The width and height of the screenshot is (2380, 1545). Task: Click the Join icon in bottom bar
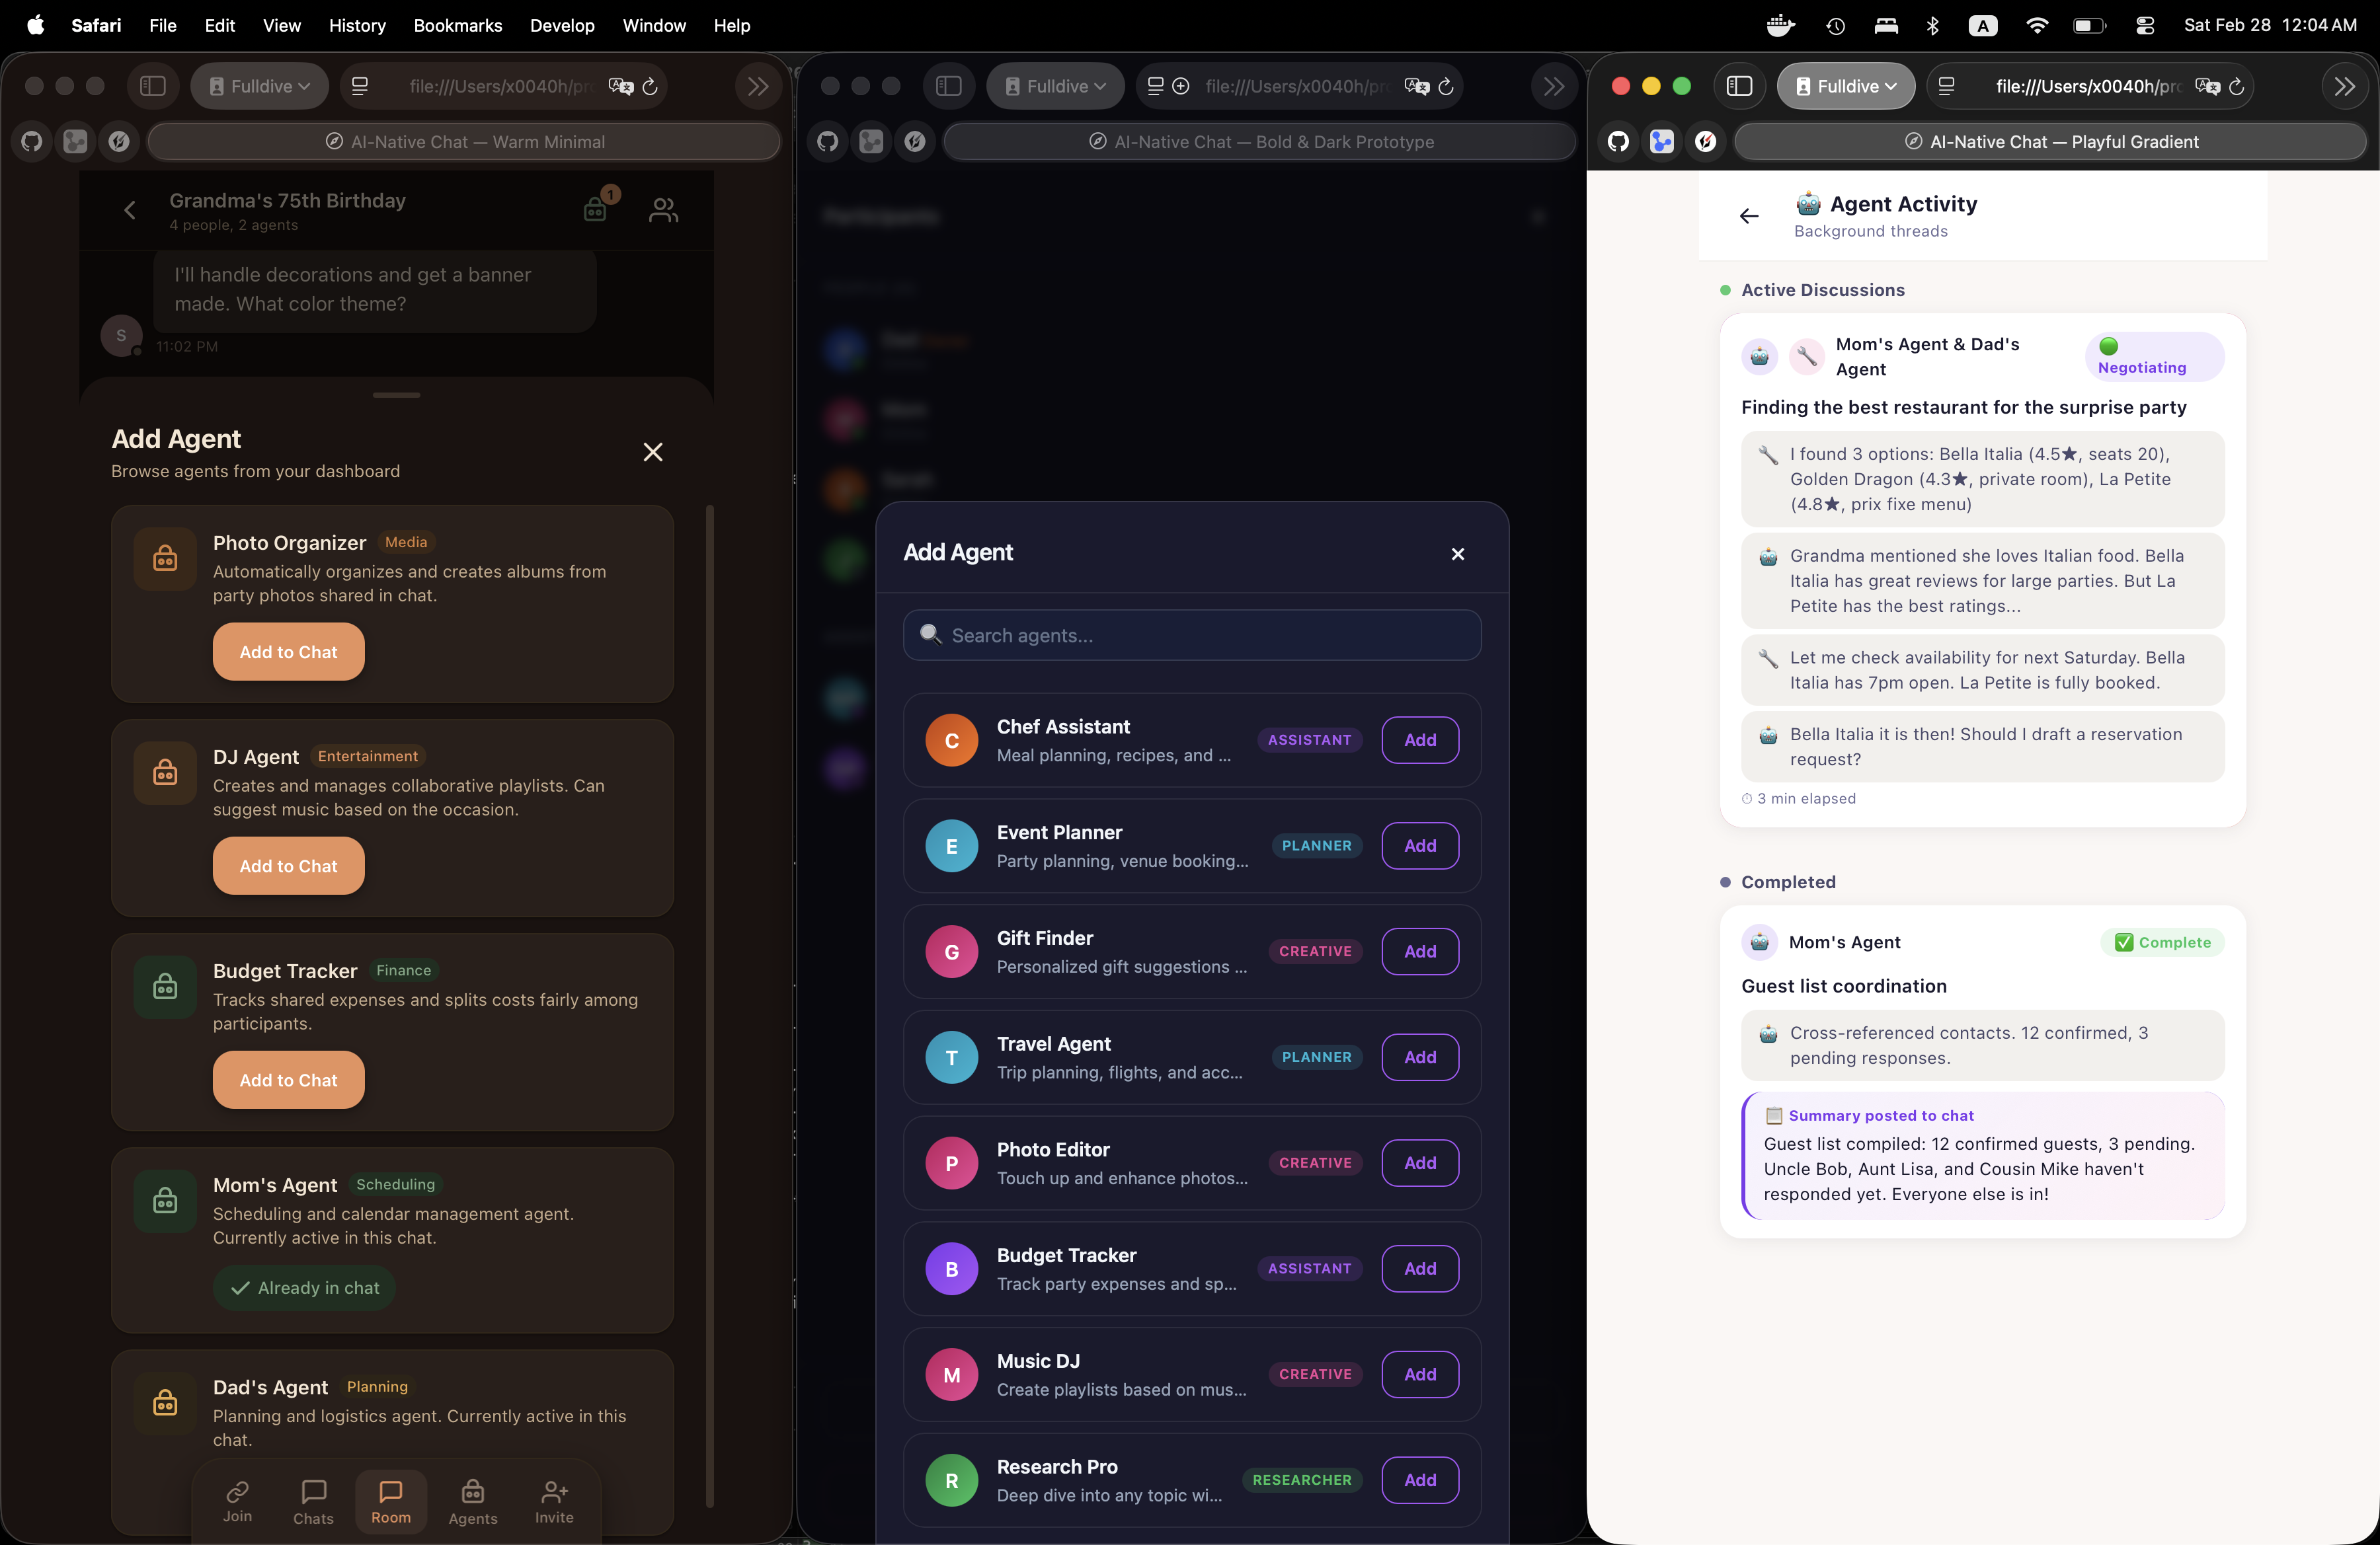236,1500
